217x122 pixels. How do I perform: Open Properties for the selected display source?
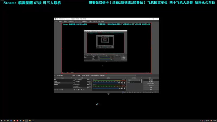74,76
